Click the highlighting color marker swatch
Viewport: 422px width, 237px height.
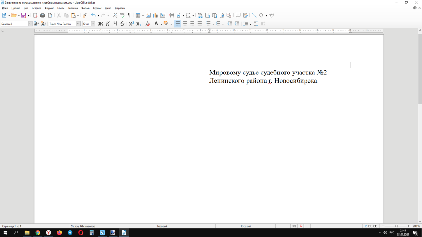[166, 24]
